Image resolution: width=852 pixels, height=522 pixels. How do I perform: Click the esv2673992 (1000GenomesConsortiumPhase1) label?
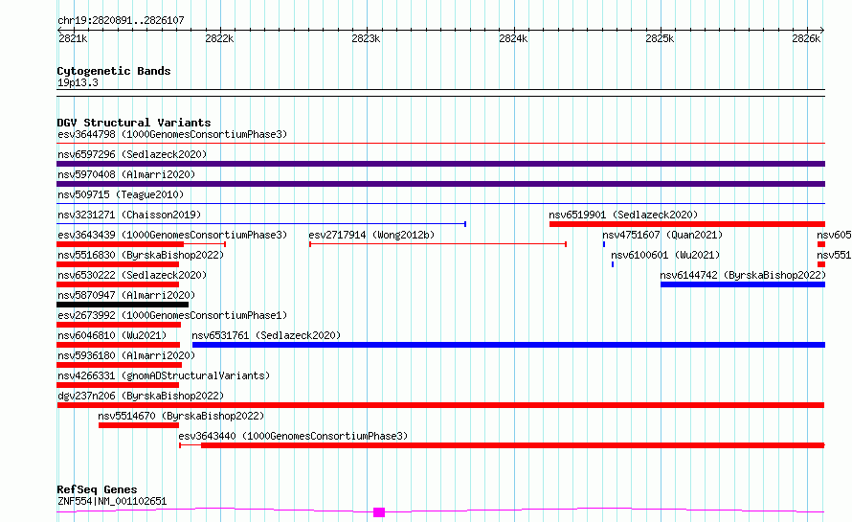click(x=172, y=315)
